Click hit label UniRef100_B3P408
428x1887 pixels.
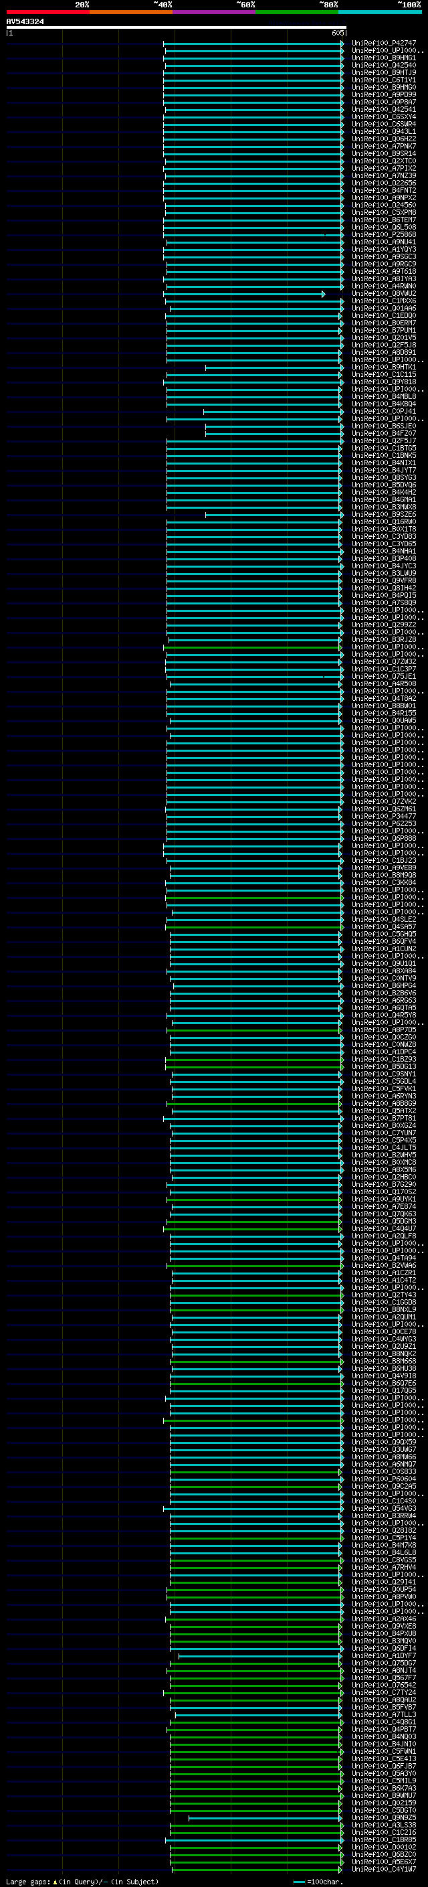[x=384, y=558]
